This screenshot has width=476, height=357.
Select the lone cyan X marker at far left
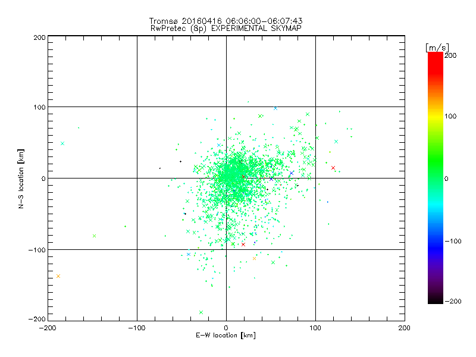point(62,143)
